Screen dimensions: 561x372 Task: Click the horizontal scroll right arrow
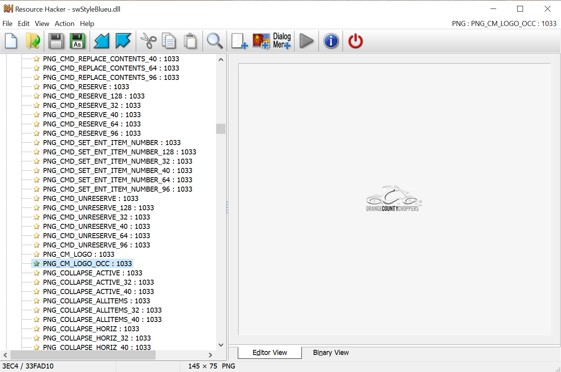click(x=210, y=355)
